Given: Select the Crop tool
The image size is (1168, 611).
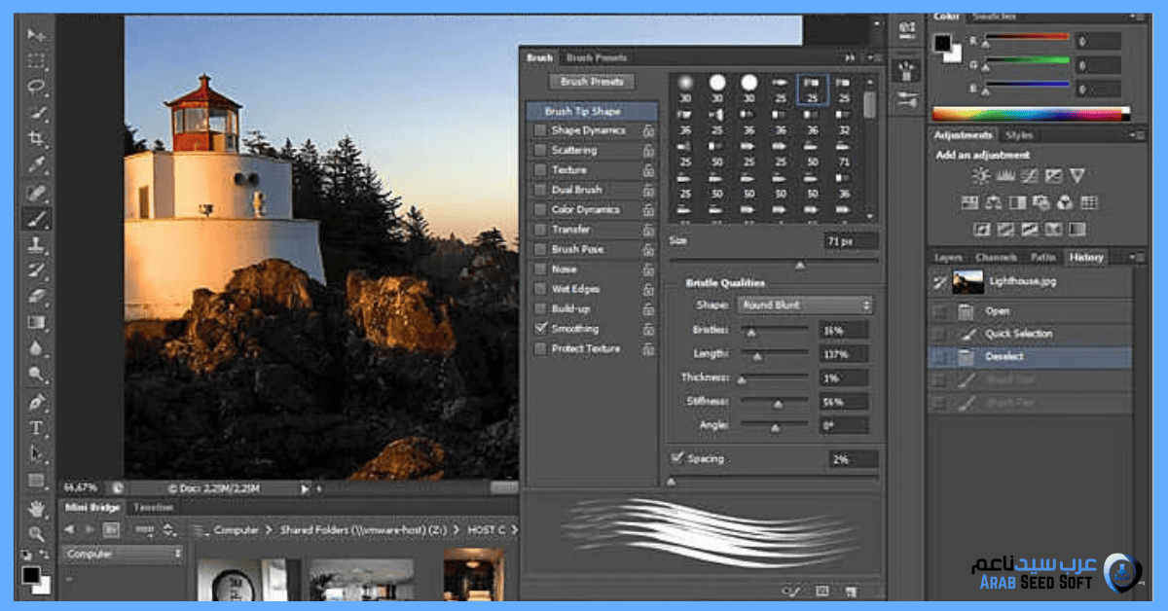Looking at the screenshot, I should (37, 139).
